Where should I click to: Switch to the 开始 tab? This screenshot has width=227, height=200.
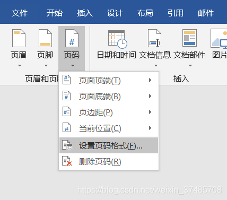54,13
